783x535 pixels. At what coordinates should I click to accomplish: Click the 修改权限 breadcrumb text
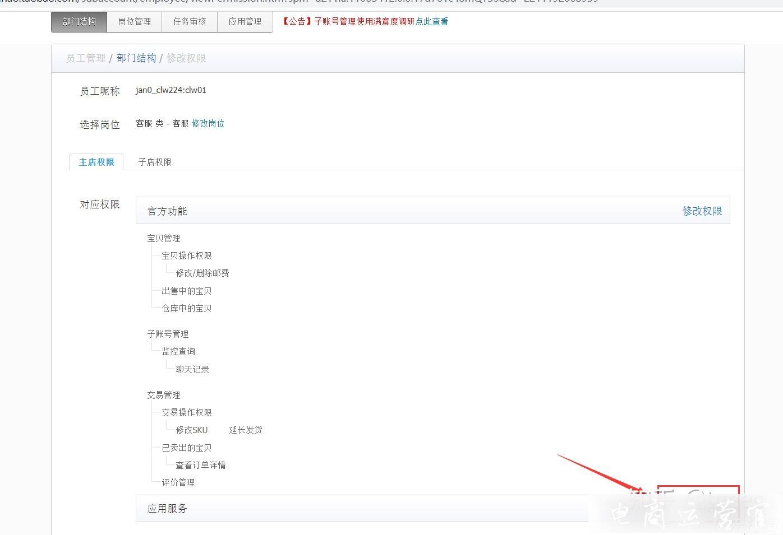point(186,58)
